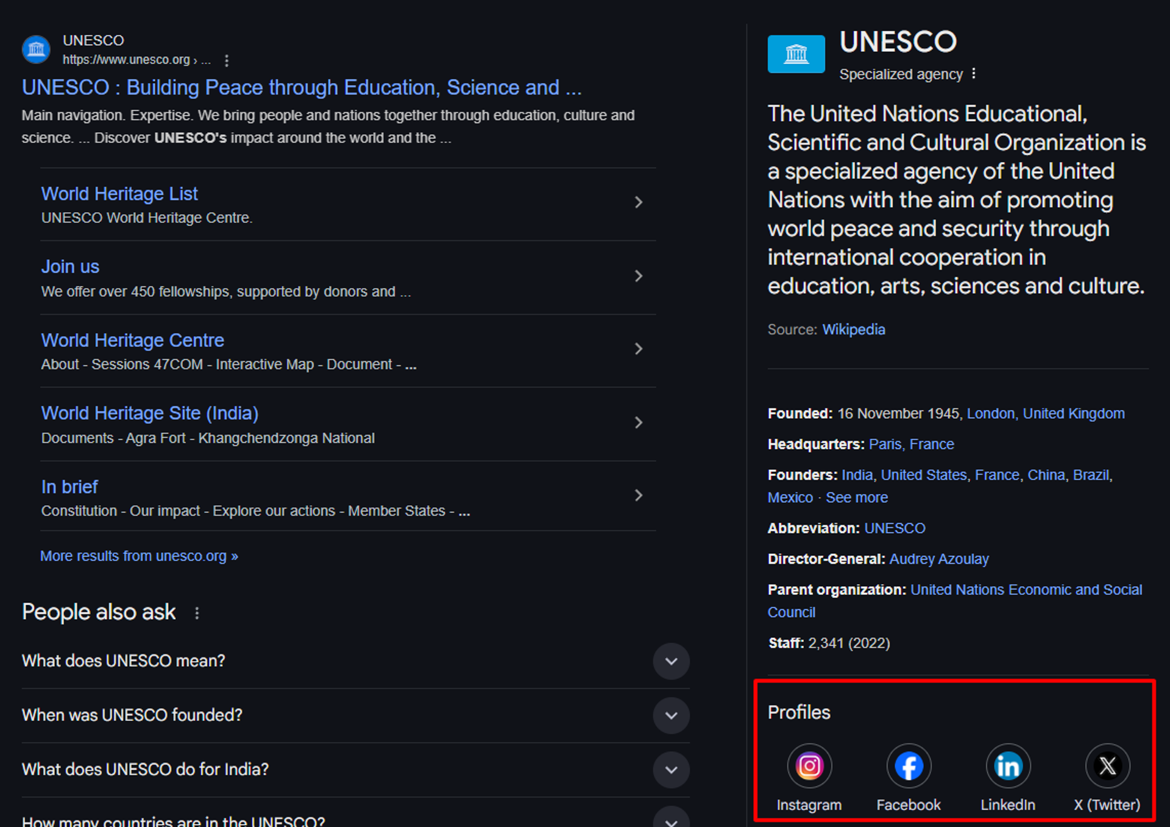1170x827 pixels.
Task: Expand 'What does UNESCO mean?' question
Action: 671,661
